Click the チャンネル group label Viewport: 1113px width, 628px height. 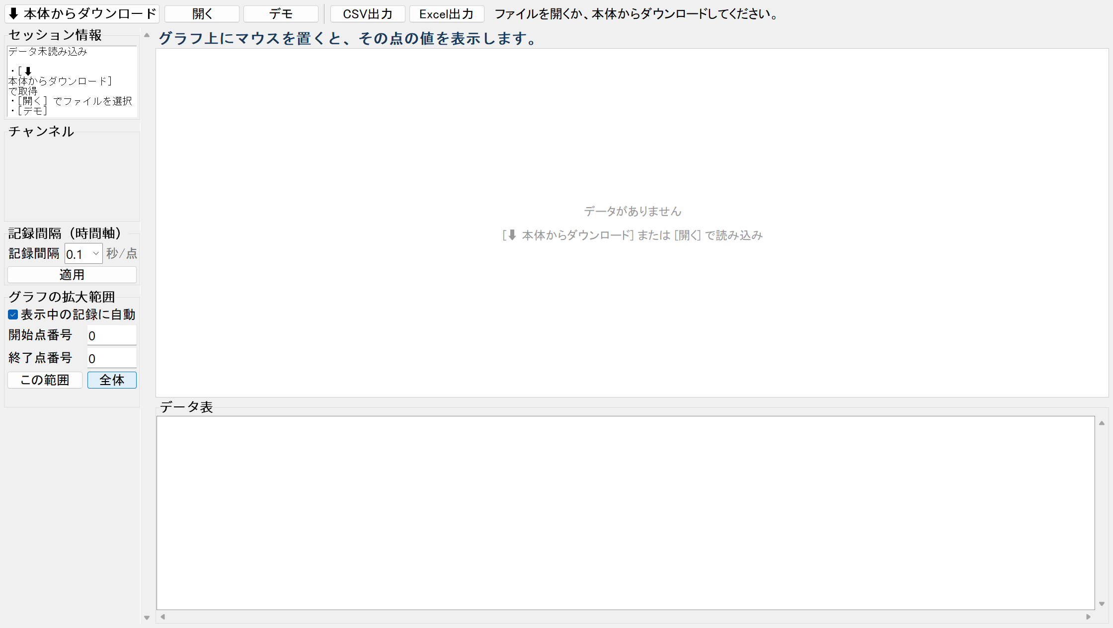pyautogui.click(x=41, y=131)
